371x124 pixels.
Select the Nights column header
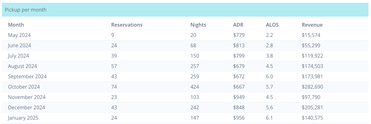198,25
